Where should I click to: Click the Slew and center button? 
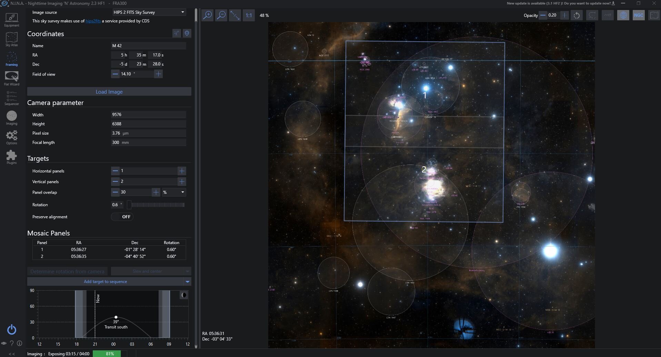click(x=147, y=271)
